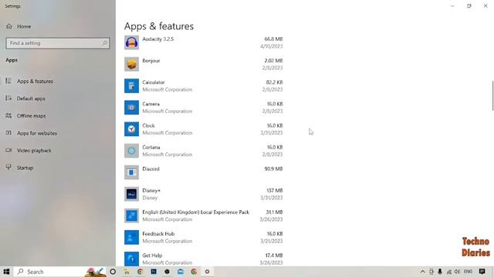Screen dimensions: 494x277
Task: Open the volume tray control
Action: pos(457,272)
